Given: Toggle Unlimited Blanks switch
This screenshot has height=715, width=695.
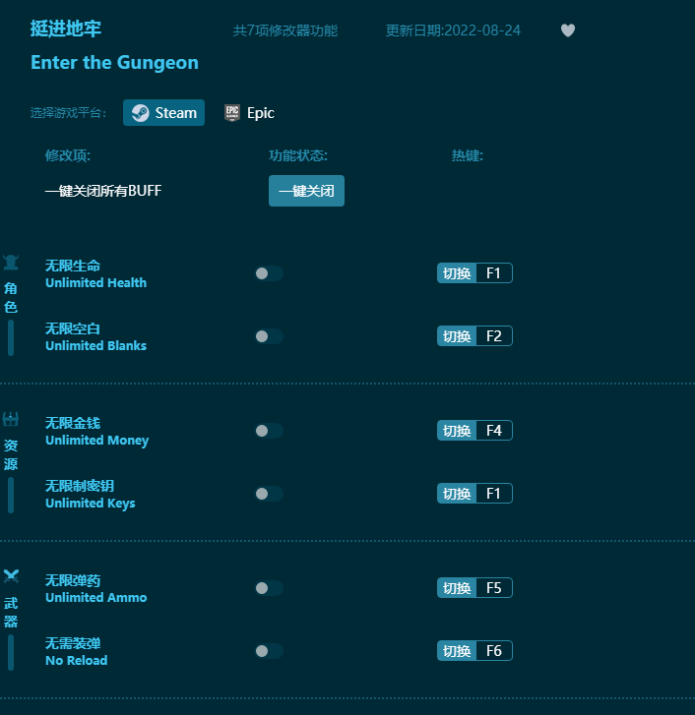Looking at the screenshot, I should [269, 336].
